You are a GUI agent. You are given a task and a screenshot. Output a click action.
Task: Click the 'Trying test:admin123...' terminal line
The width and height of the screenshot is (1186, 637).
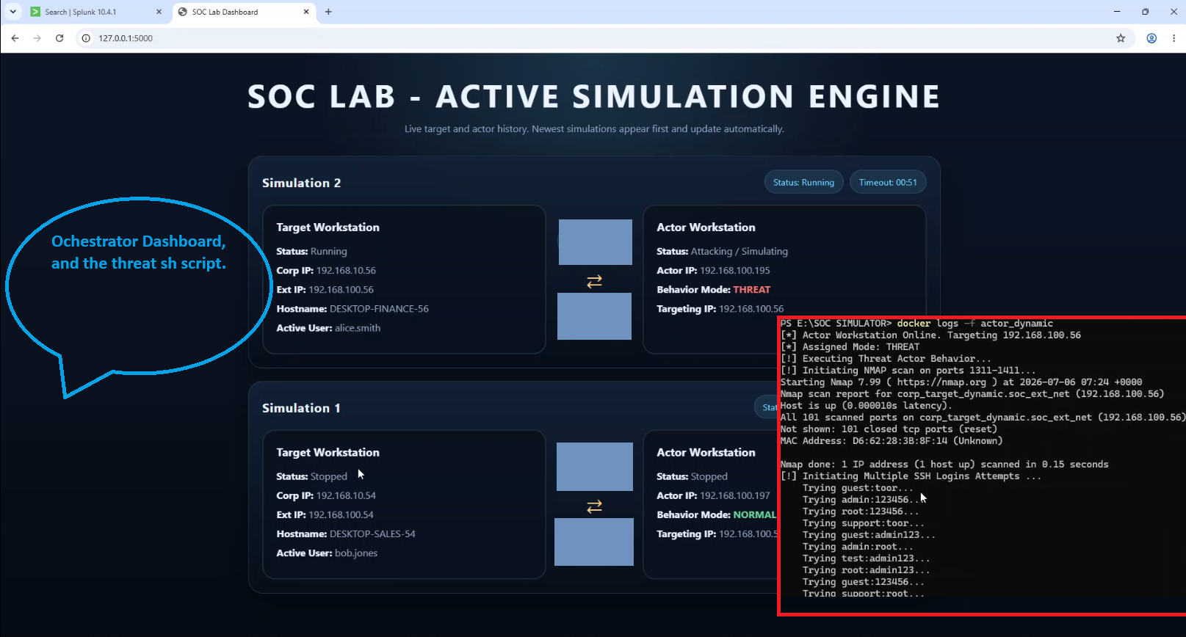click(866, 558)
